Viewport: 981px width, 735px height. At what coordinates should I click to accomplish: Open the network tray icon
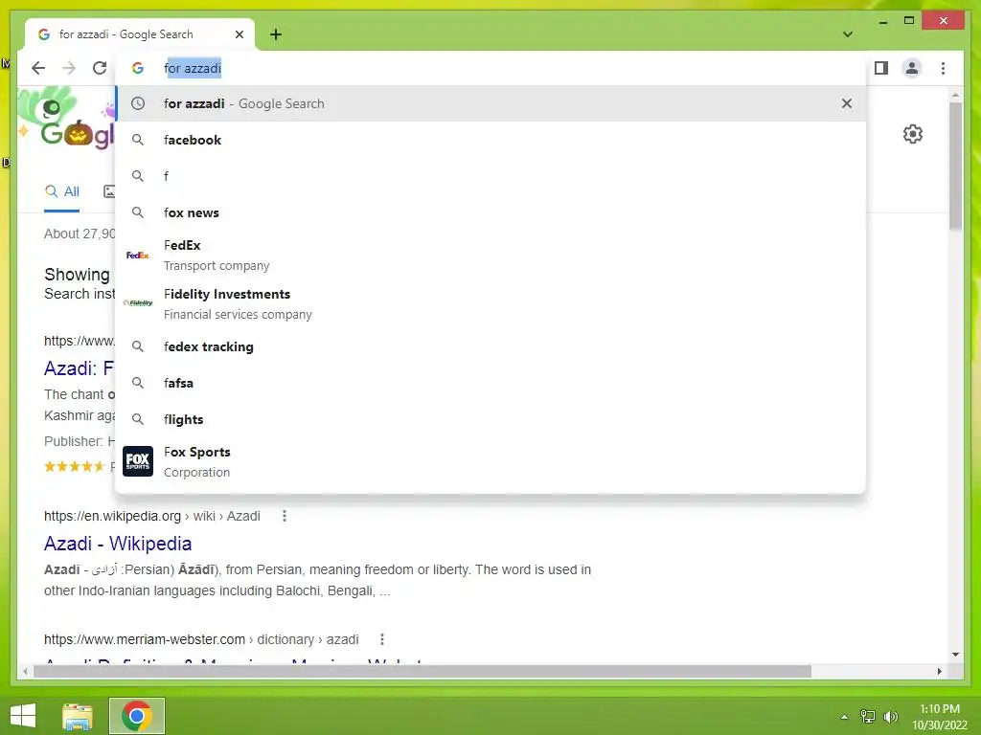868,716
